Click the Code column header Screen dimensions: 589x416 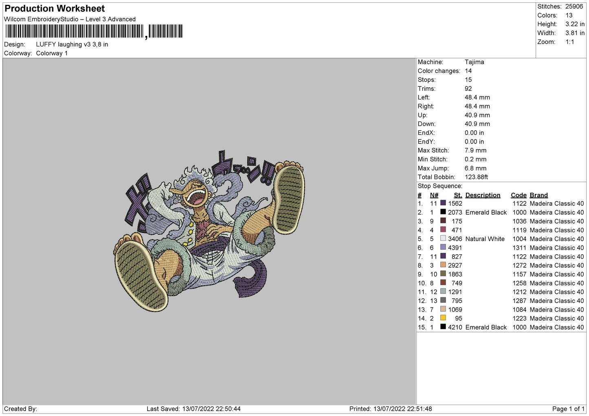[x=518, y=195]
